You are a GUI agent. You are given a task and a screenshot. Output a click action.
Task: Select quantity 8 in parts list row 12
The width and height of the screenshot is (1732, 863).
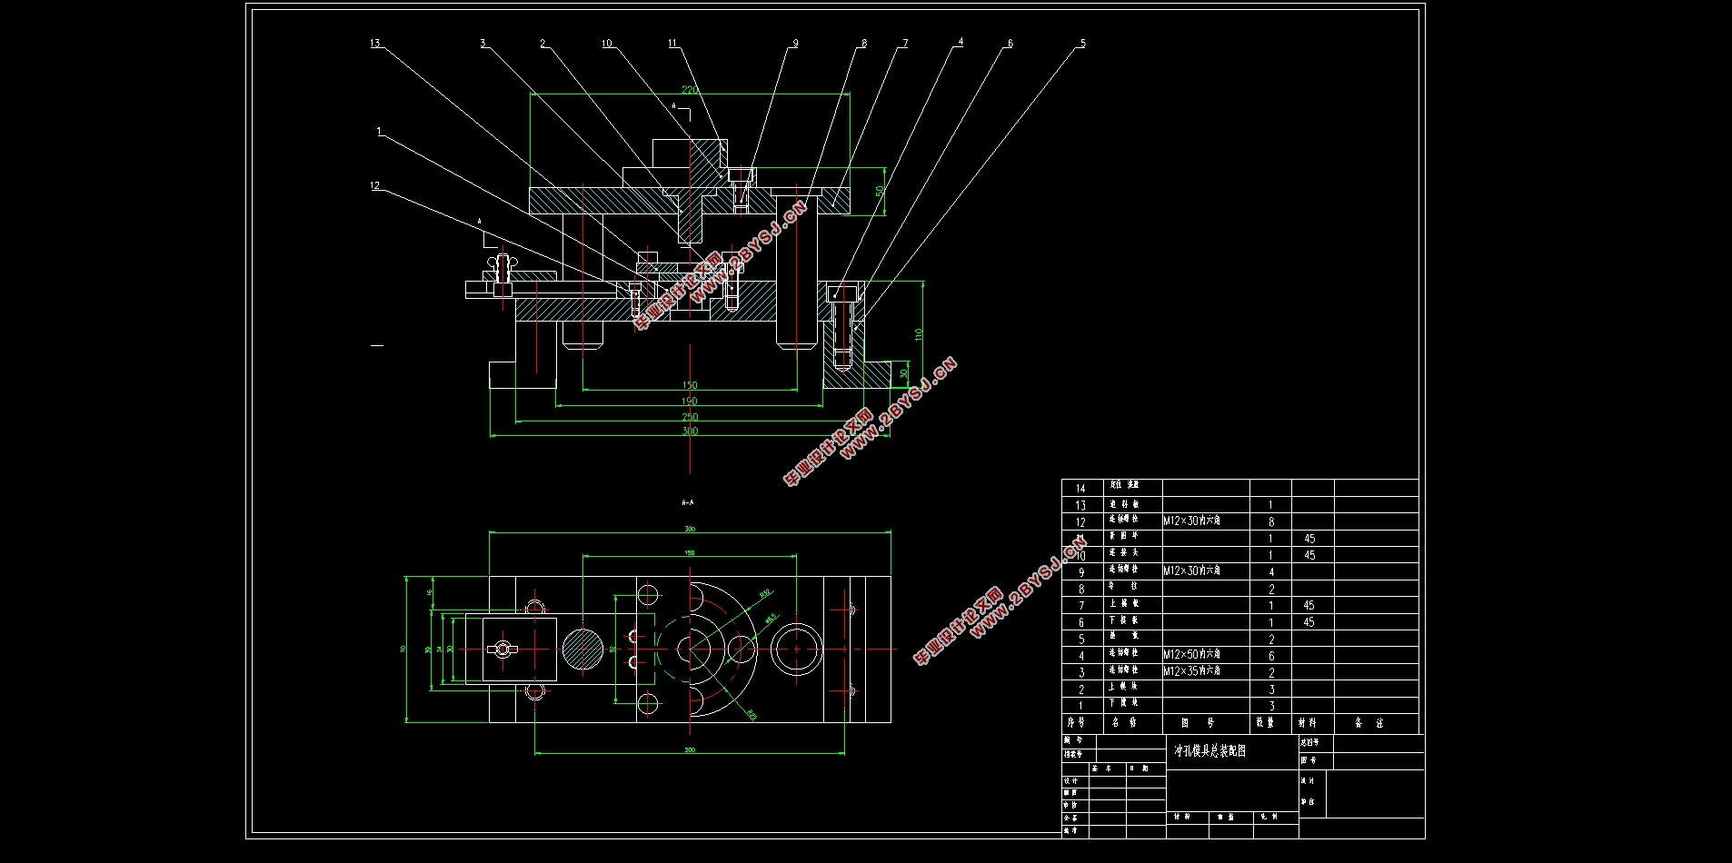1271,522
